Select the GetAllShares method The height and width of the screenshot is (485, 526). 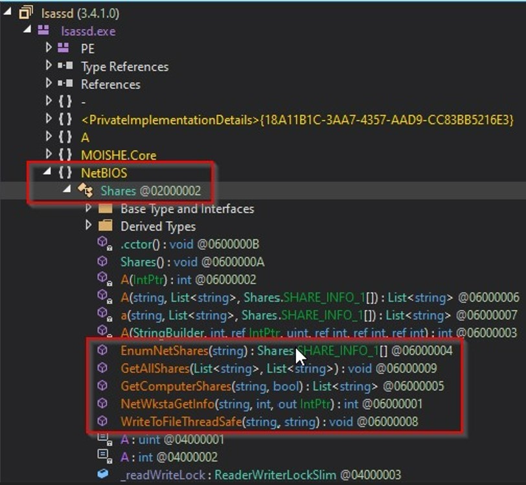click(x=156, y=368)
